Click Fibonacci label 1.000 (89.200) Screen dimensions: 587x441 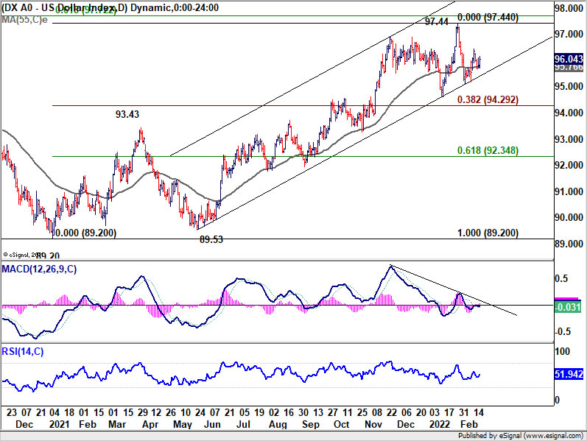point(488,233)
